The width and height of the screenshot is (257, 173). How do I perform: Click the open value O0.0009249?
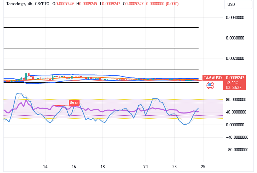pyautogui.click(x=63, y=4)
